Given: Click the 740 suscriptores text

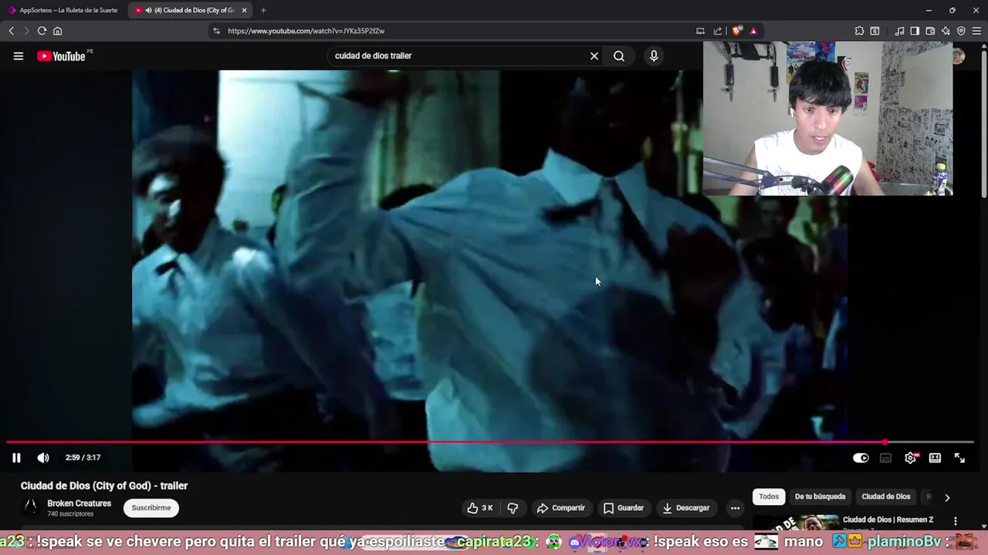Looking at the screenshot, I should click(x=70, y=514).
